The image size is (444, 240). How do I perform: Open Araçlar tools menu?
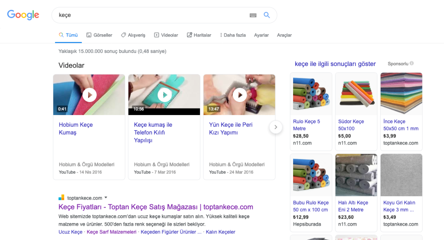coord(284,35)
